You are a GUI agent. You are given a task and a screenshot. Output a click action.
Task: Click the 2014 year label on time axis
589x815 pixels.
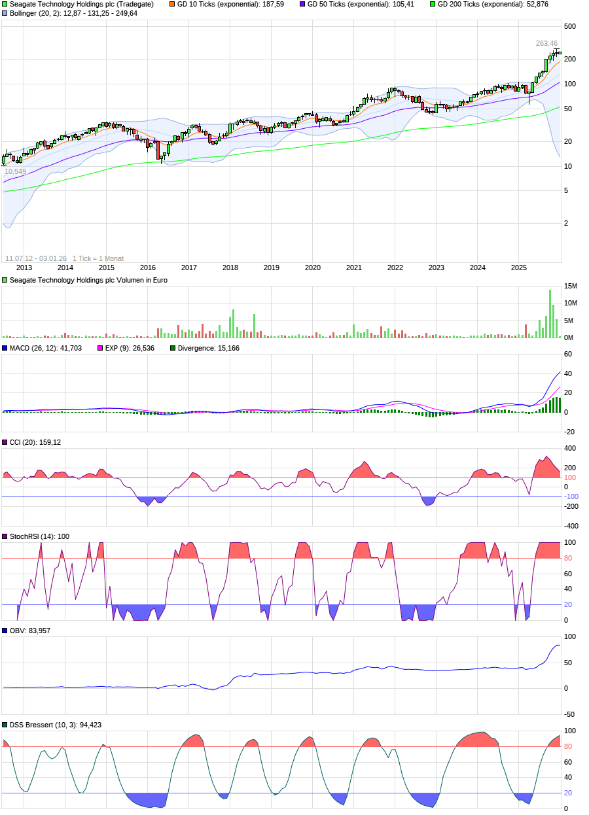[x=65, y=268]
